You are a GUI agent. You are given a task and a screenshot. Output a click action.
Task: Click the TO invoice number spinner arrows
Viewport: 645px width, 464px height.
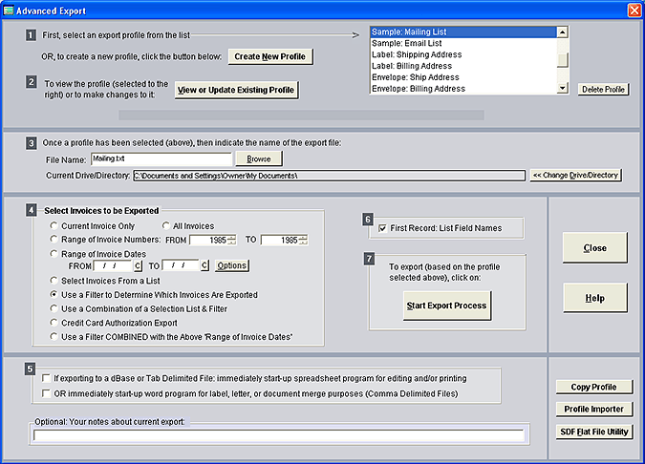302,239
